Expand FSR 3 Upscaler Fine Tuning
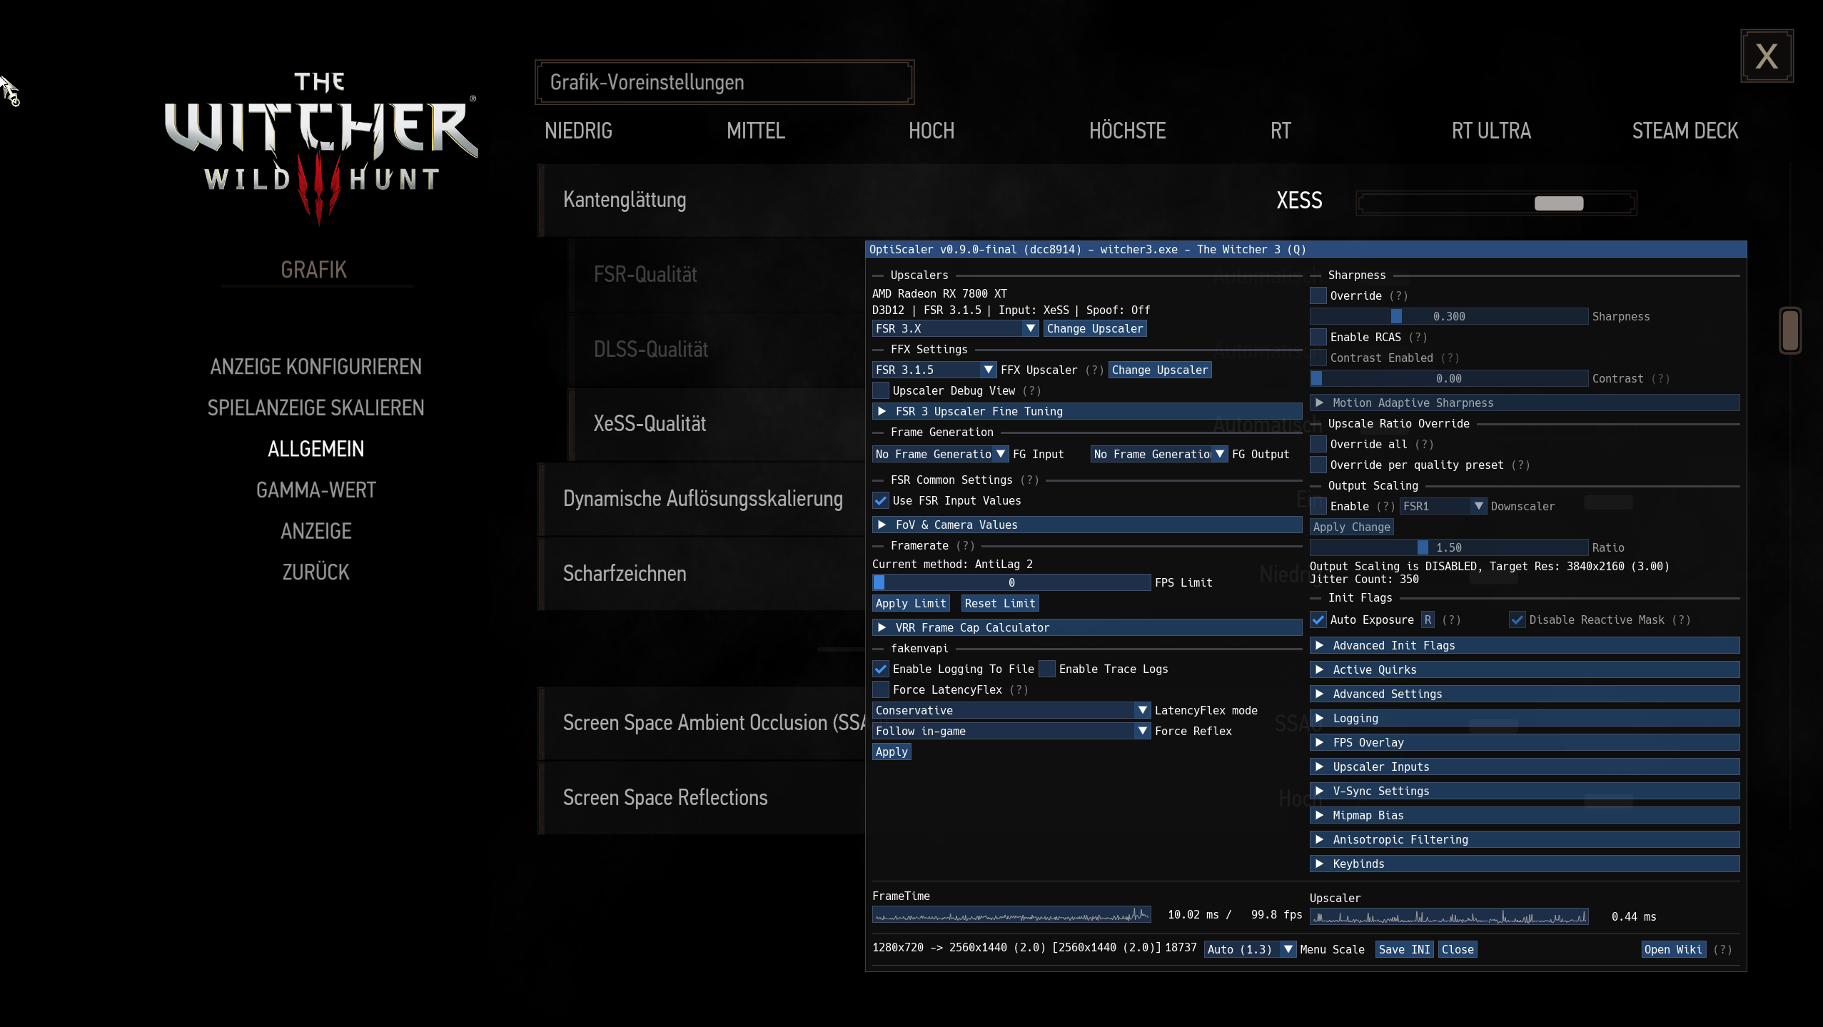 tap(1087, 411)
